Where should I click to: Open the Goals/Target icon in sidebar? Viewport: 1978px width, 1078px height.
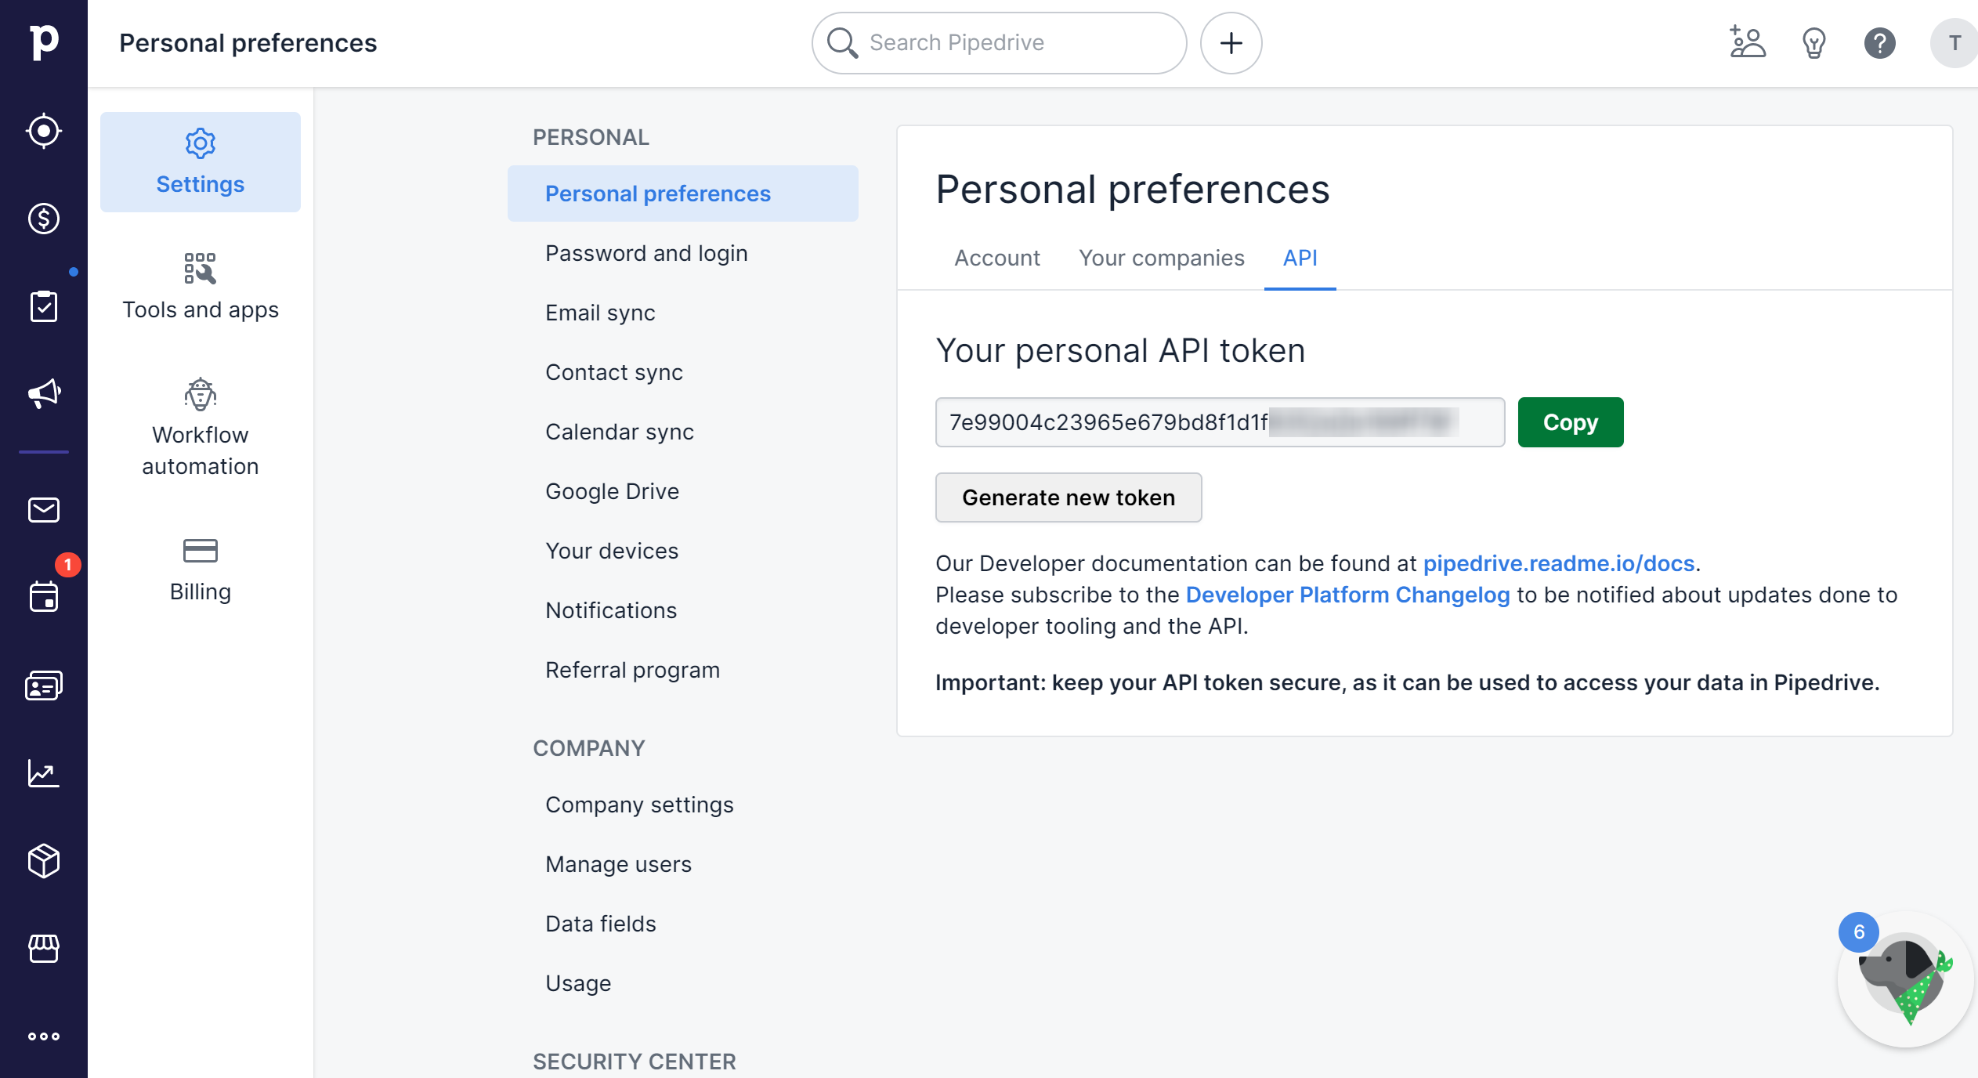click(x=44, y=132)
